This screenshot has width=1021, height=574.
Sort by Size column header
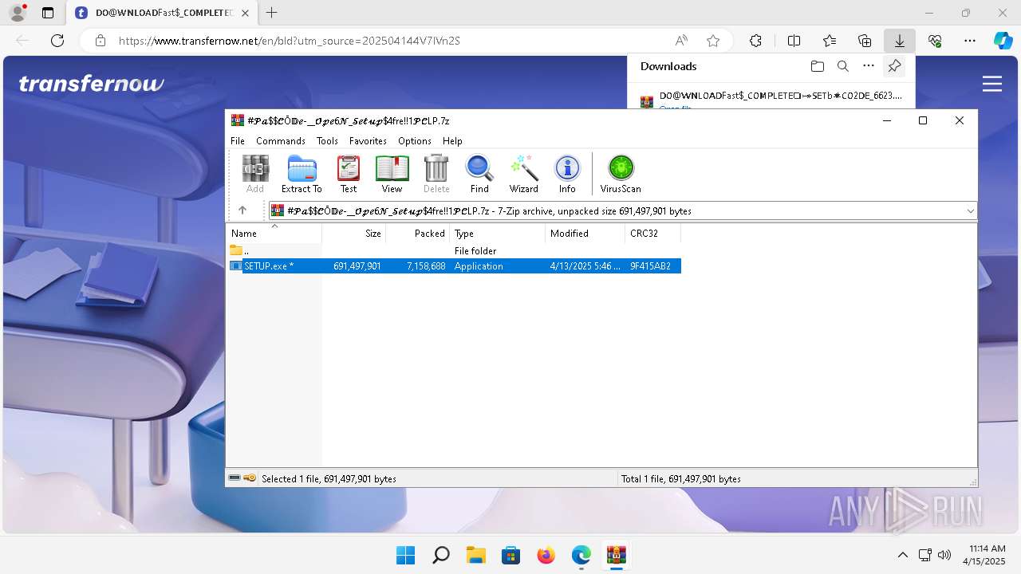[354, 234]
